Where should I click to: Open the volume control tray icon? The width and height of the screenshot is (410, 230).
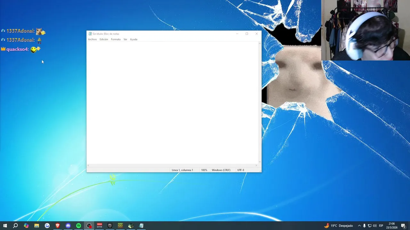[374, 226]
